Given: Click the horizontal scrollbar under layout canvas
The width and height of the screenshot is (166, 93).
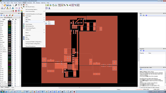Looking at the screenshot, I should 79,87.
